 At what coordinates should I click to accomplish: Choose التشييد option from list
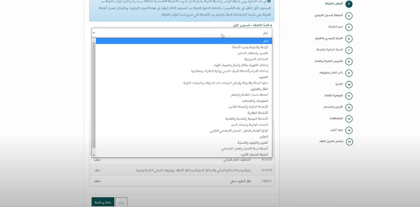click(184, 77)
